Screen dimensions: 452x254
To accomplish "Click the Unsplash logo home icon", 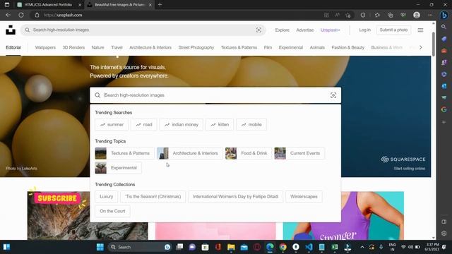I will [11, 30].
